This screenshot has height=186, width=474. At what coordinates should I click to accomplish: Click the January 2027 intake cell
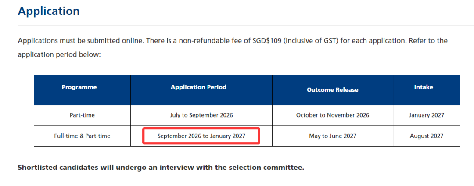427,115
